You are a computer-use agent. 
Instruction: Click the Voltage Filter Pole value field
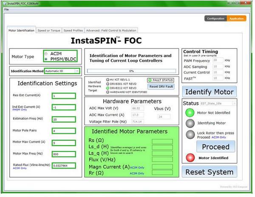click(x=137, y=121)
